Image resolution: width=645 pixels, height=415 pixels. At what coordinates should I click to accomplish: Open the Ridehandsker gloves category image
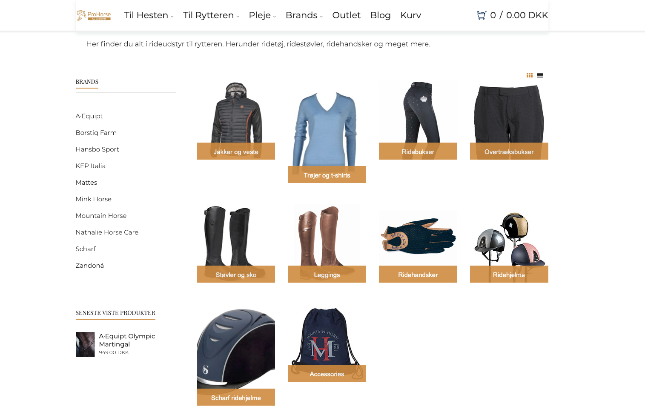point(418,237)
